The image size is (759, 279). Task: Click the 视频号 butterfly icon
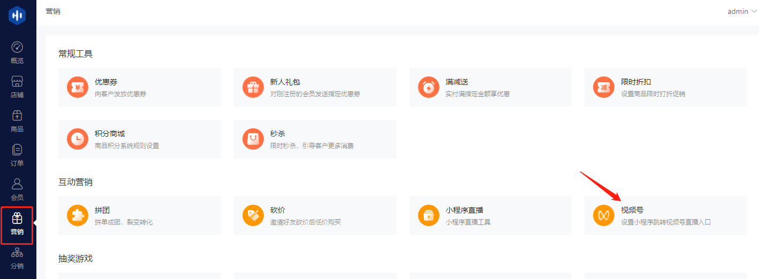coord(604,215)
